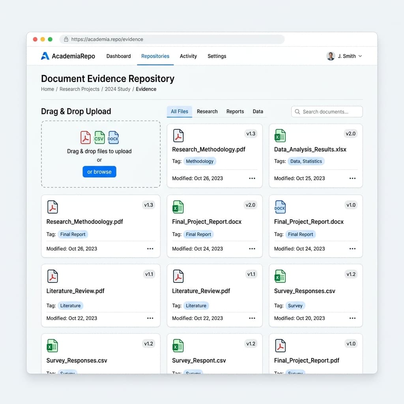Screen dimensions: 404x404
Task: Click the file name Final_Project_Report.pdf
Action: [307, 361]
